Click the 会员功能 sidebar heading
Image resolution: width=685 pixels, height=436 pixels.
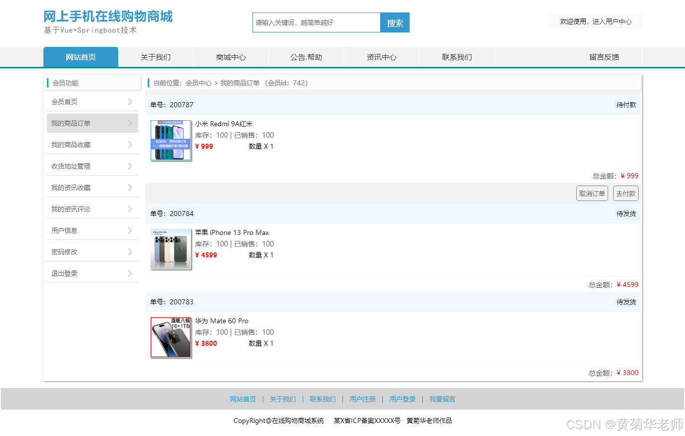(65, 83)
